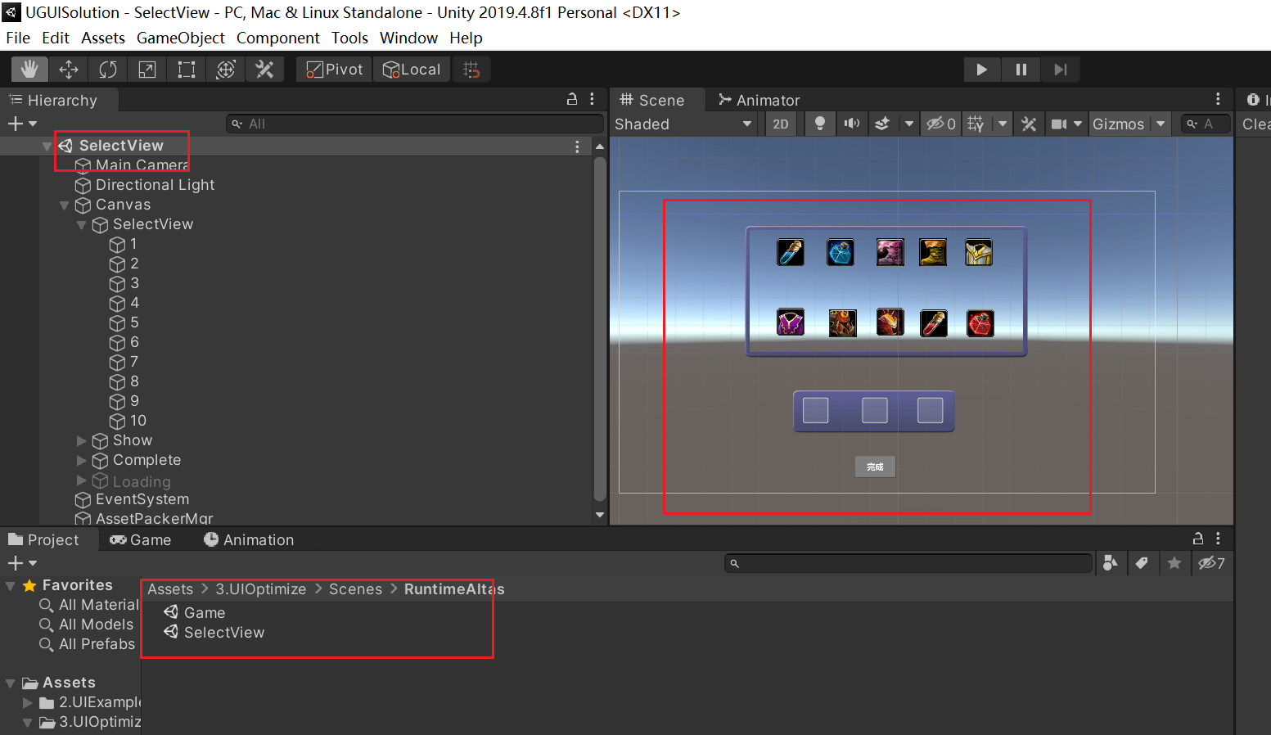
Task: Toggle grid snapping icon in toolbar
Action: (x=471, y=70)
